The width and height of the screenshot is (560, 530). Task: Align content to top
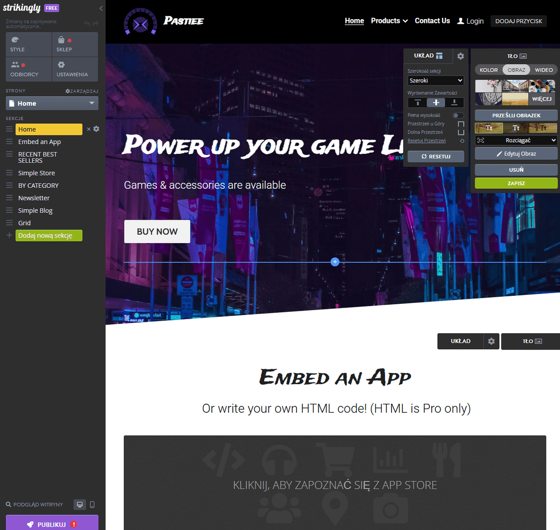pos(418,102)
